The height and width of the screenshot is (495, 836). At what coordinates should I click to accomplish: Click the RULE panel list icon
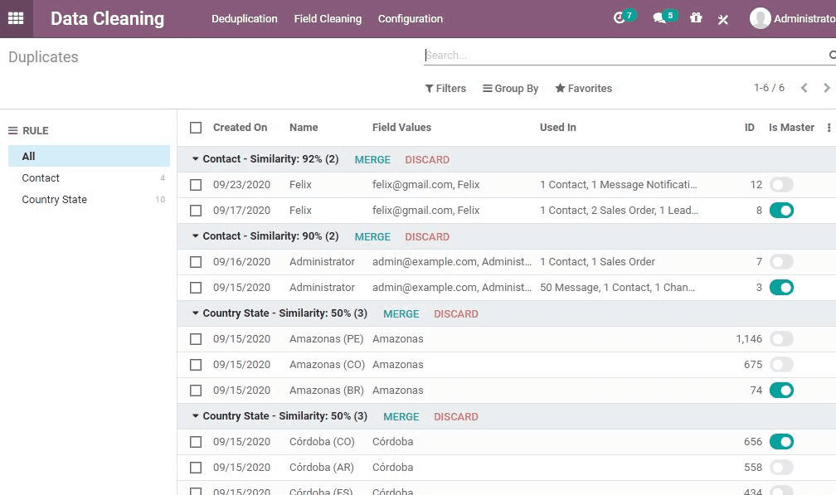[x=12, y=130]
